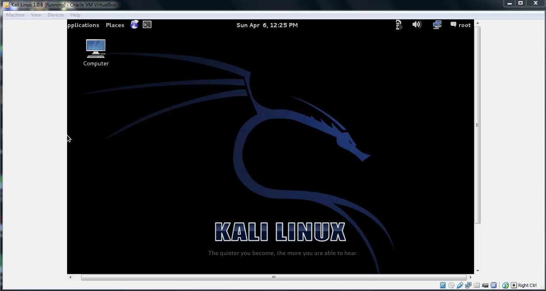The image size is (546, 291).
Task: Click the vertical scrollbar thumb
Action: pyautogui.click(x=477, y=125)
